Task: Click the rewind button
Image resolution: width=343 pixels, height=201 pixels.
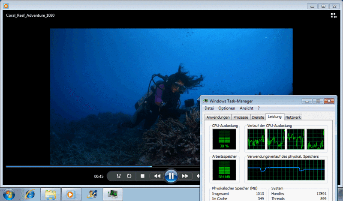Action: (157, 176)
